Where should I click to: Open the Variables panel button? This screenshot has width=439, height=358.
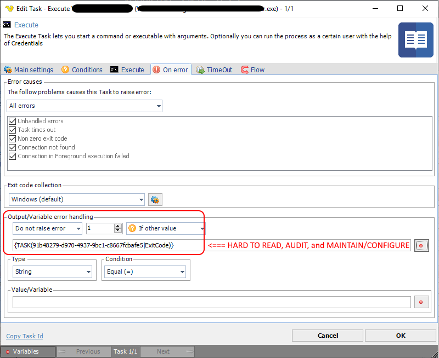click(x=28, y=351)
